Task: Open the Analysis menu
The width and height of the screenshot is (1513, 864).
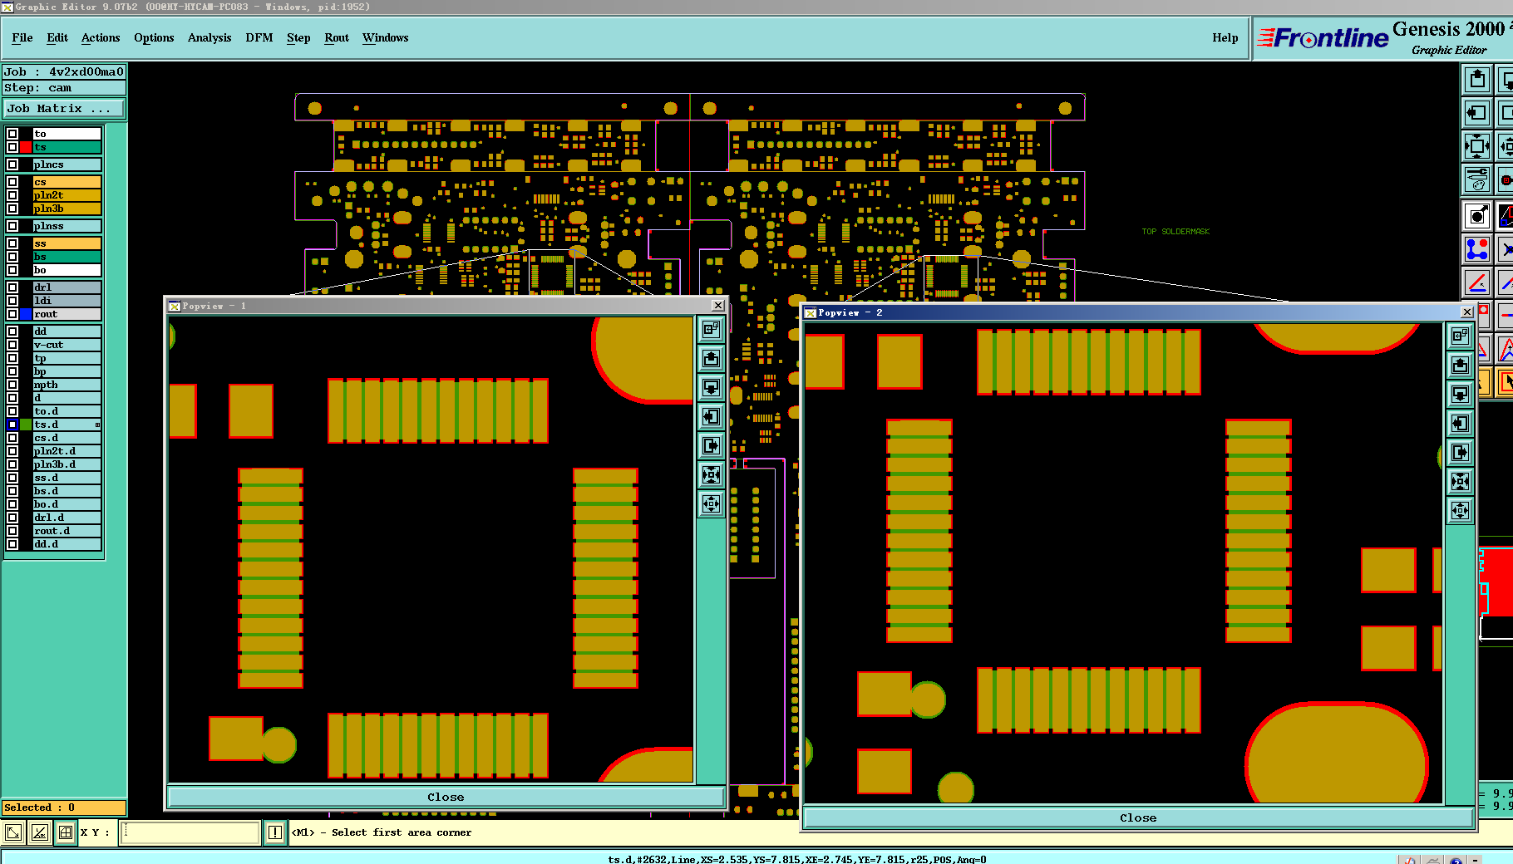Action: (209, 37)
